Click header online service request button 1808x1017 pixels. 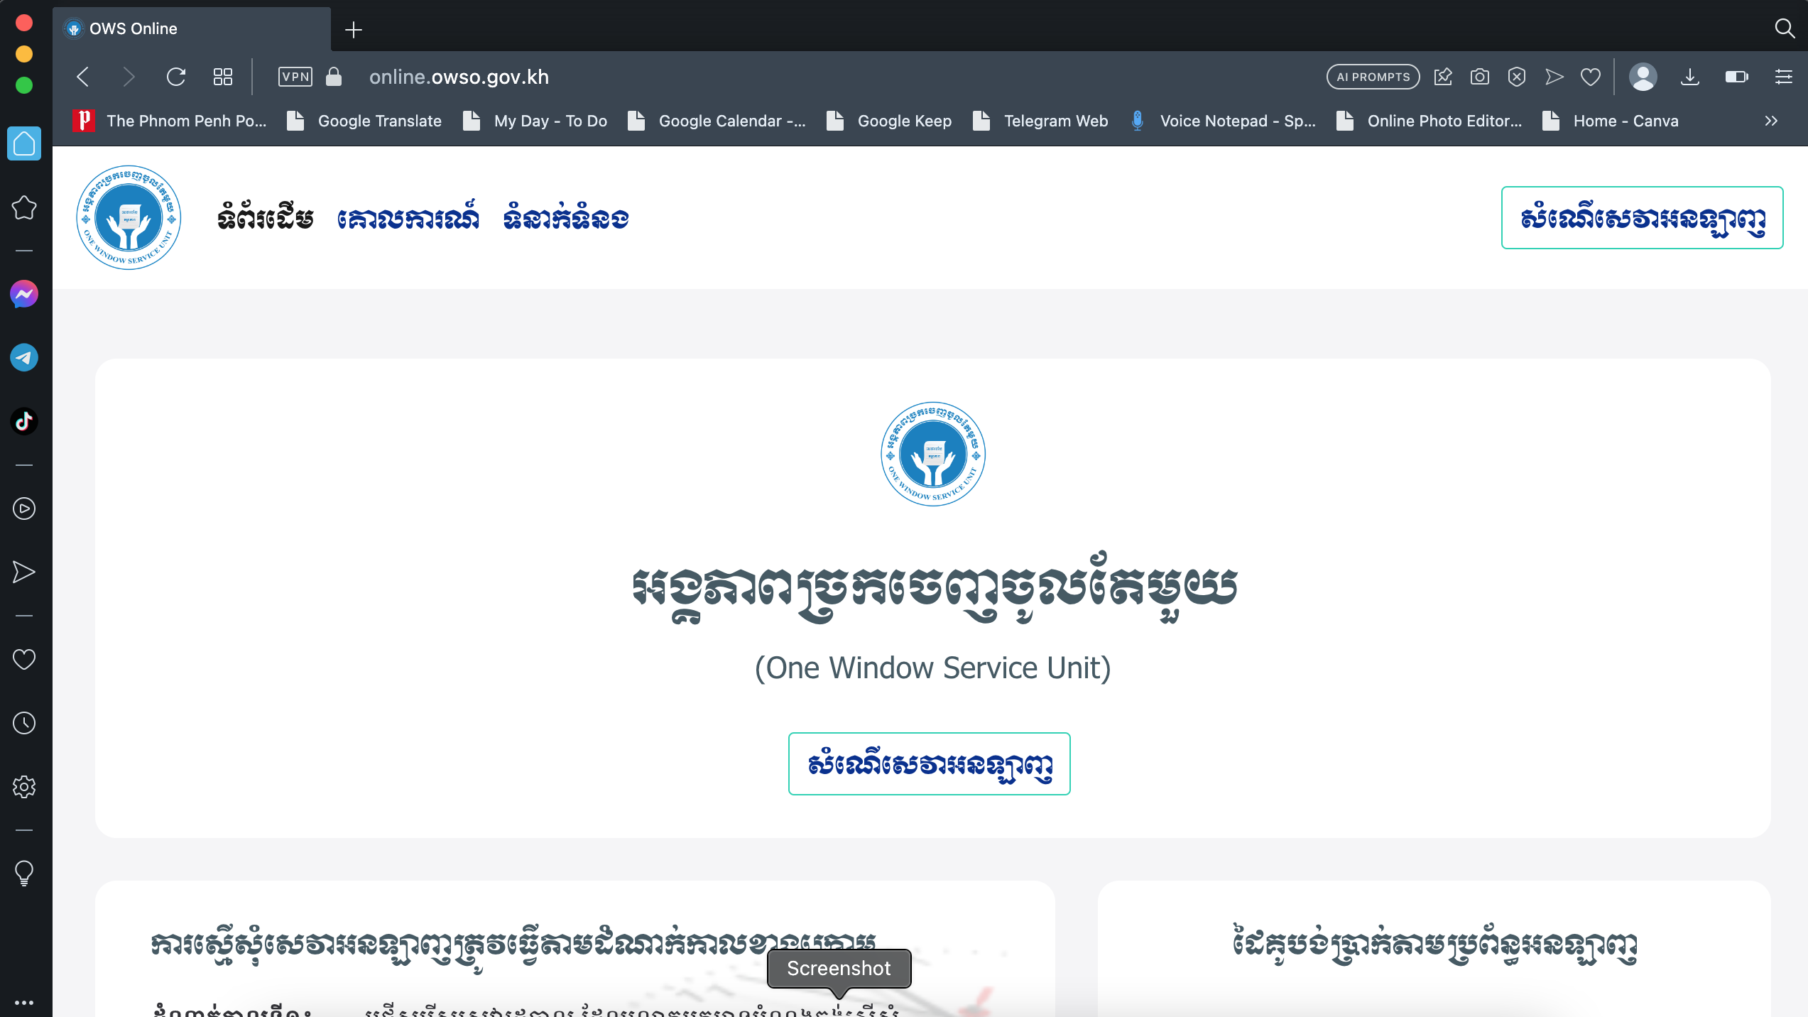(x=1642, y=217)
